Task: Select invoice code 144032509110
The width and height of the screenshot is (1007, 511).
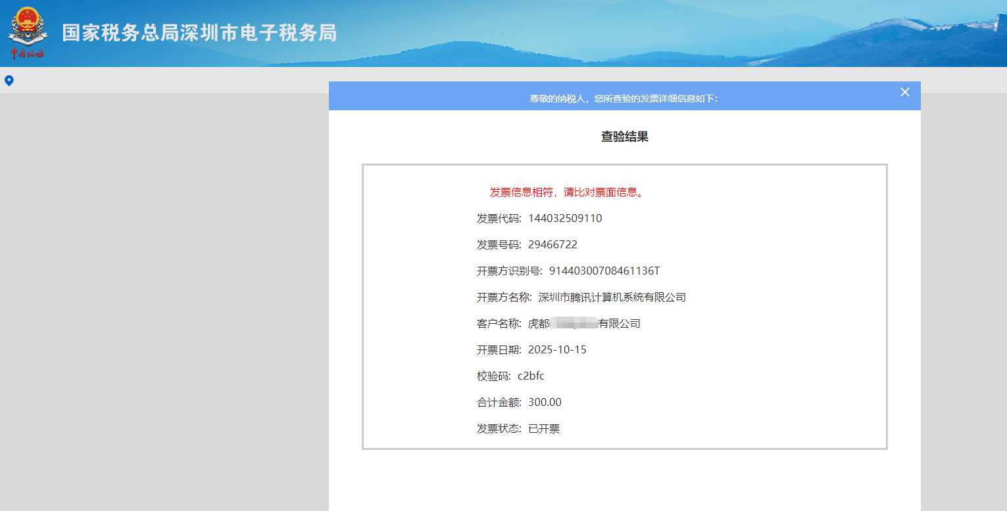Action: tap(565, 219)
